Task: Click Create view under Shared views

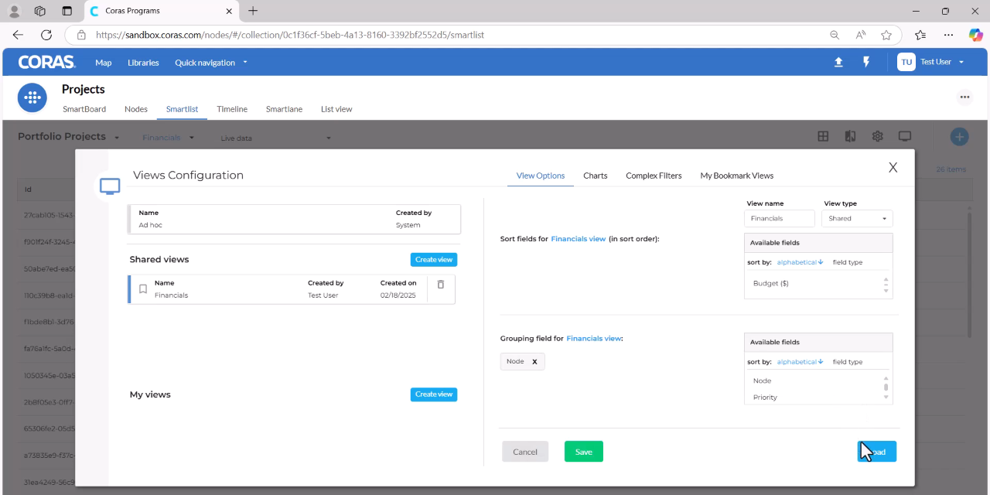Action: (x=434, y=260)
